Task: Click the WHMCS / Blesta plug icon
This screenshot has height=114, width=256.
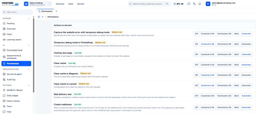Action: [4, 90]
